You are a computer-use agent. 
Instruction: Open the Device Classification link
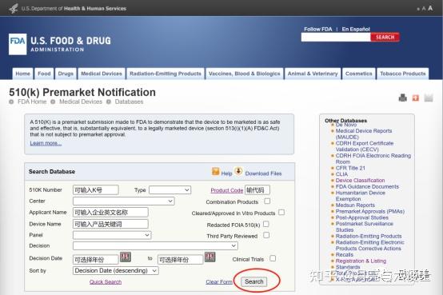pyautogui.click(x=360, y=181)
